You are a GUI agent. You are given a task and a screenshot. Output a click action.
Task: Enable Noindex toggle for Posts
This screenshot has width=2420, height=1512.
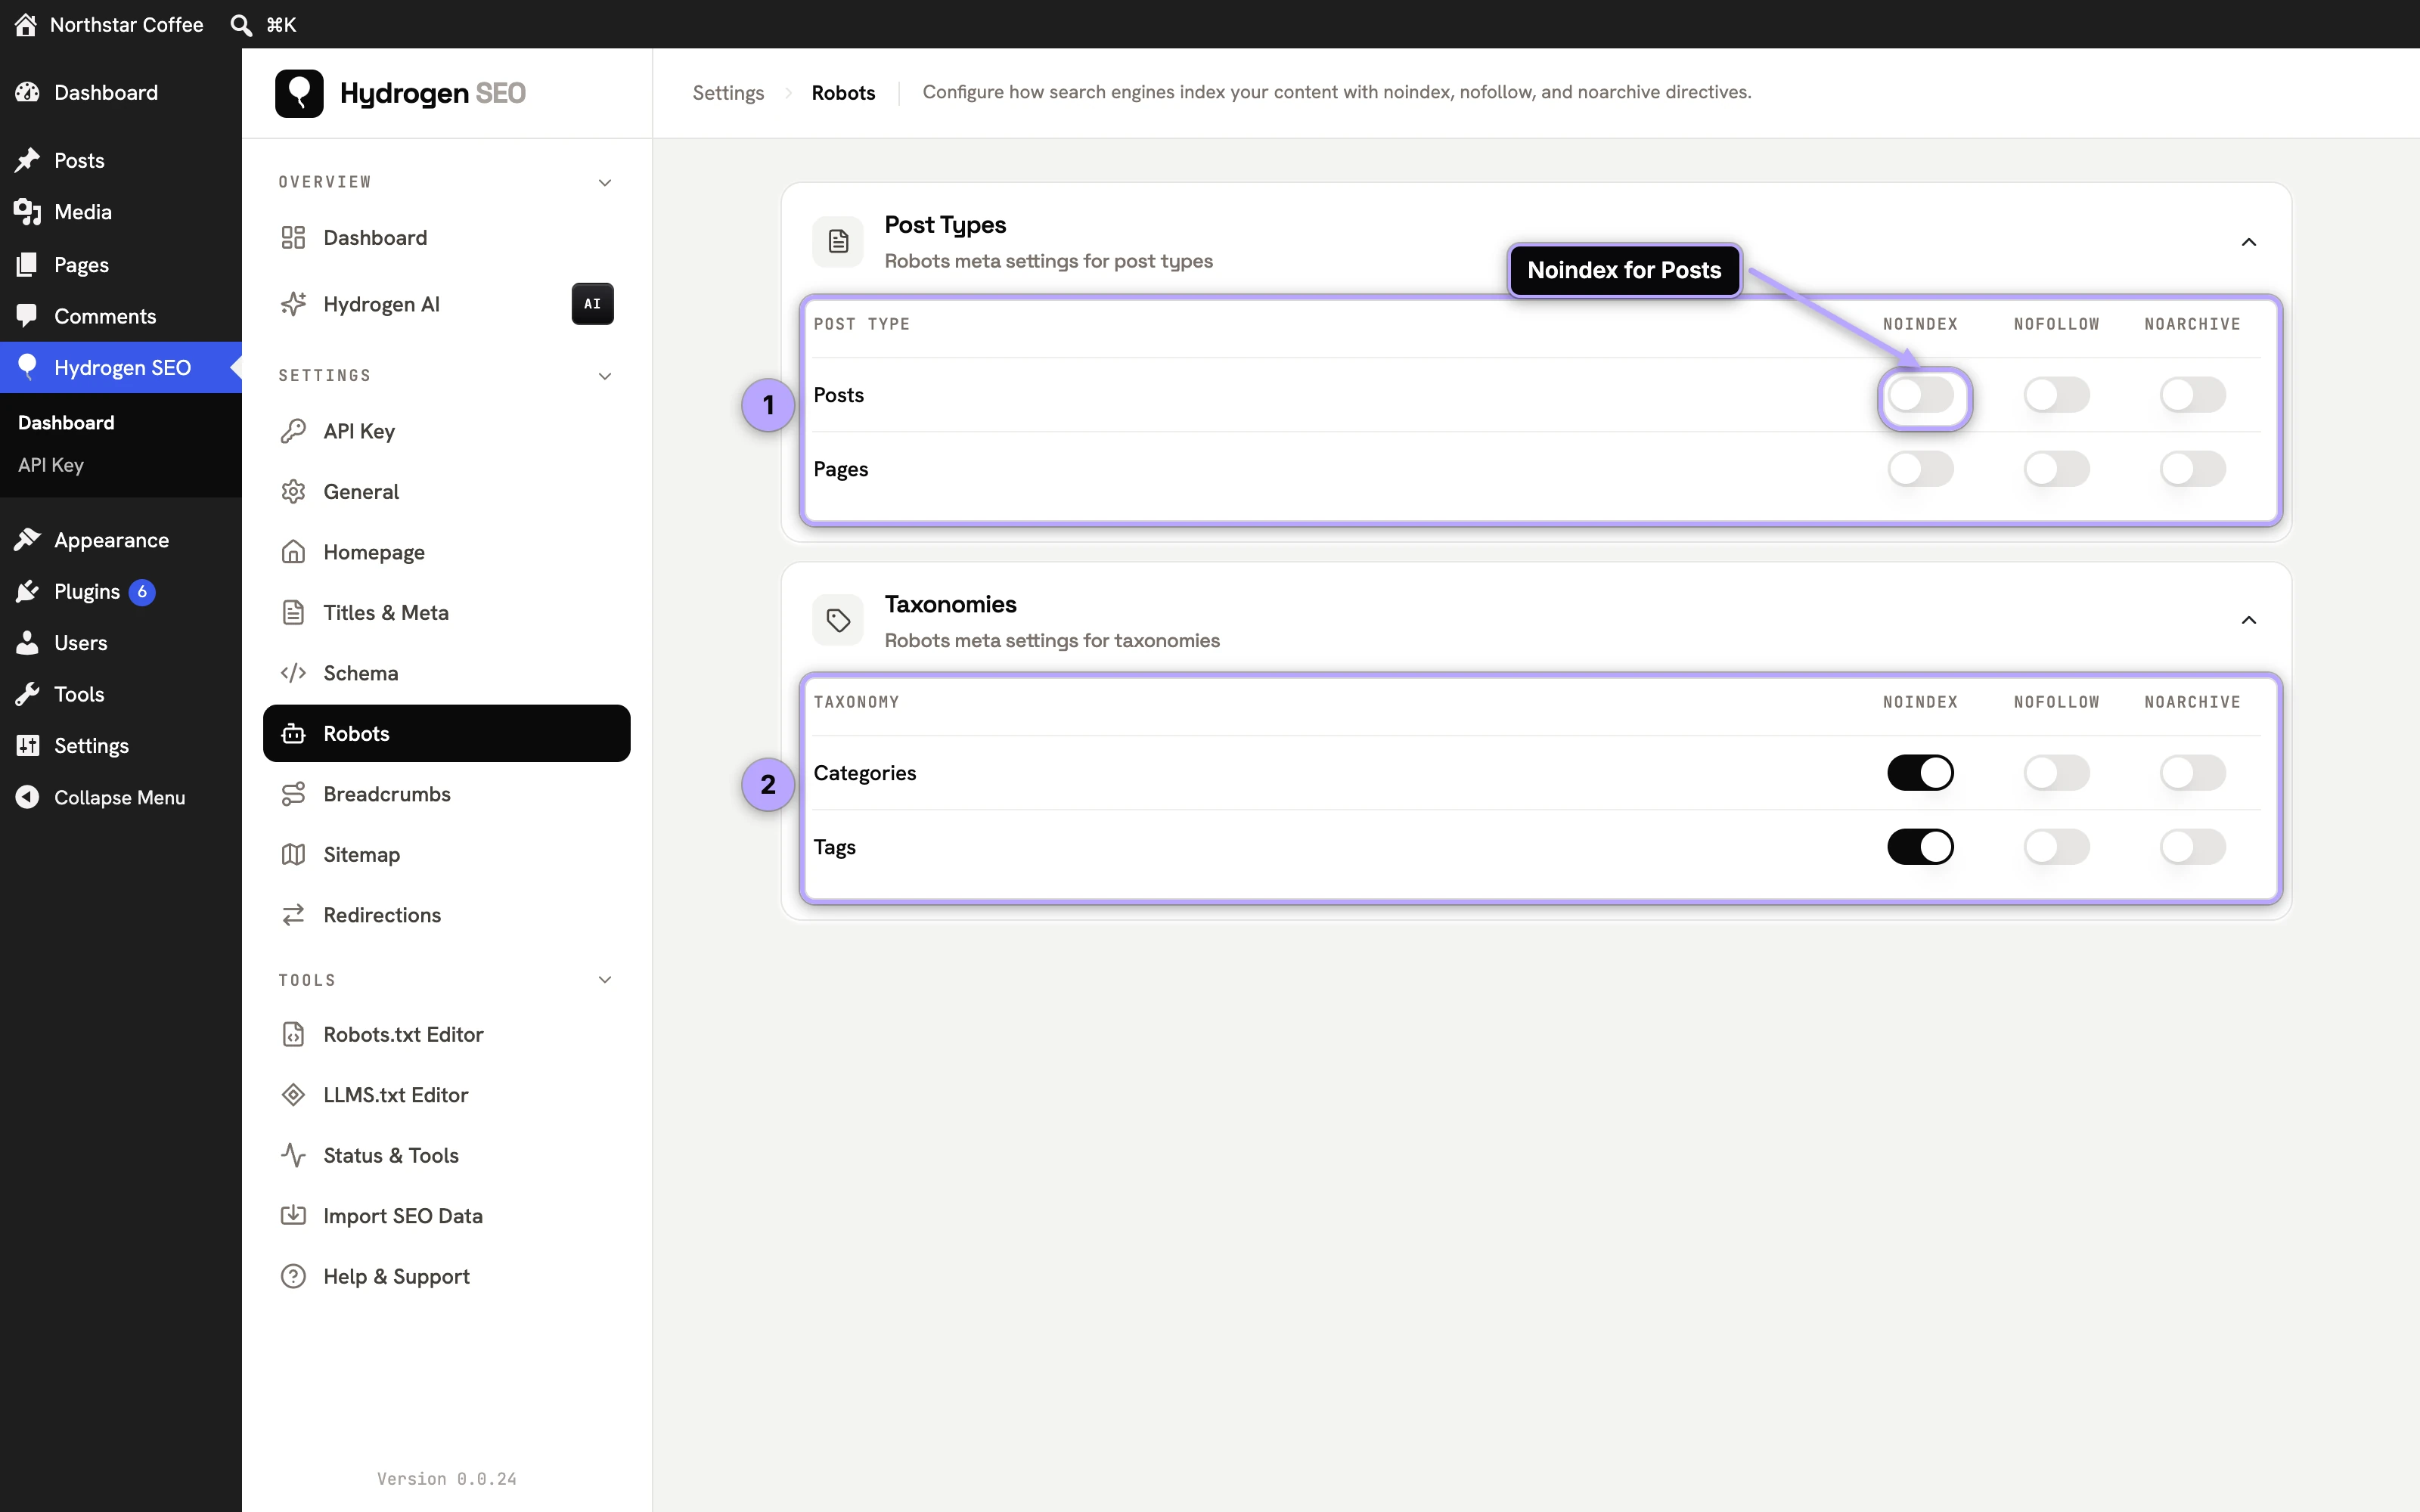pos(1920,395)
